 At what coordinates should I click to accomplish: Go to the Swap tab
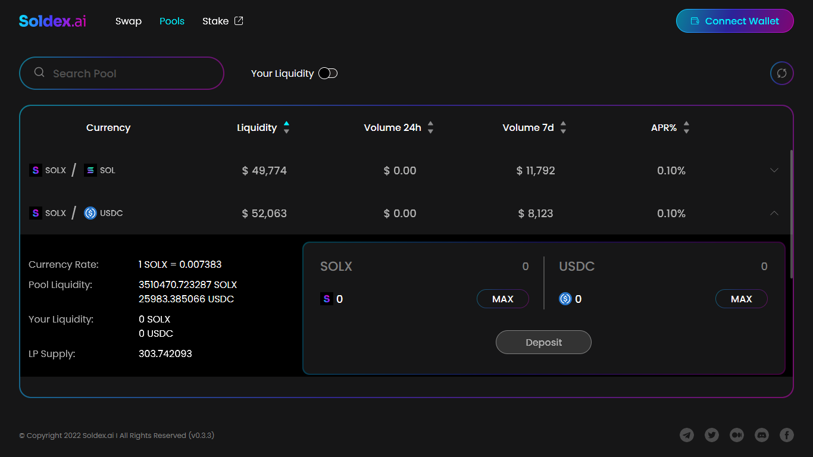(129, 21)
